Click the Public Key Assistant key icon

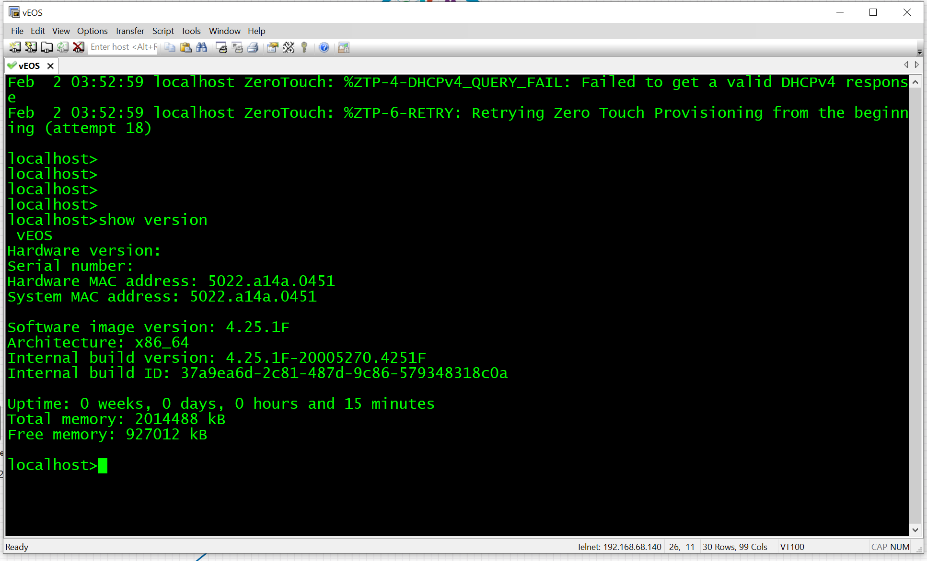click(x=304, y=47)
